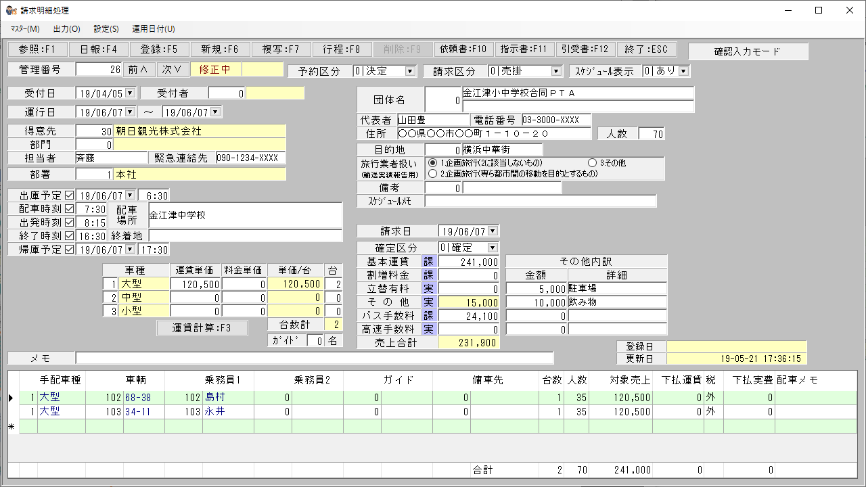The width and height of the screenshot is (866, 487).
Task: Open the 設定(S) menu
Action: pyautogui.click(x=106, y=29)
